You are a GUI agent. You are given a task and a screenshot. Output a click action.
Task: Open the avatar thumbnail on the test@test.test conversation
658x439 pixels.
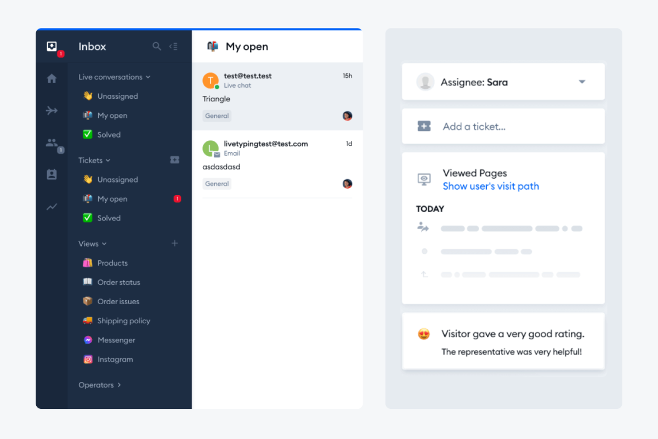tap(347, 116)
